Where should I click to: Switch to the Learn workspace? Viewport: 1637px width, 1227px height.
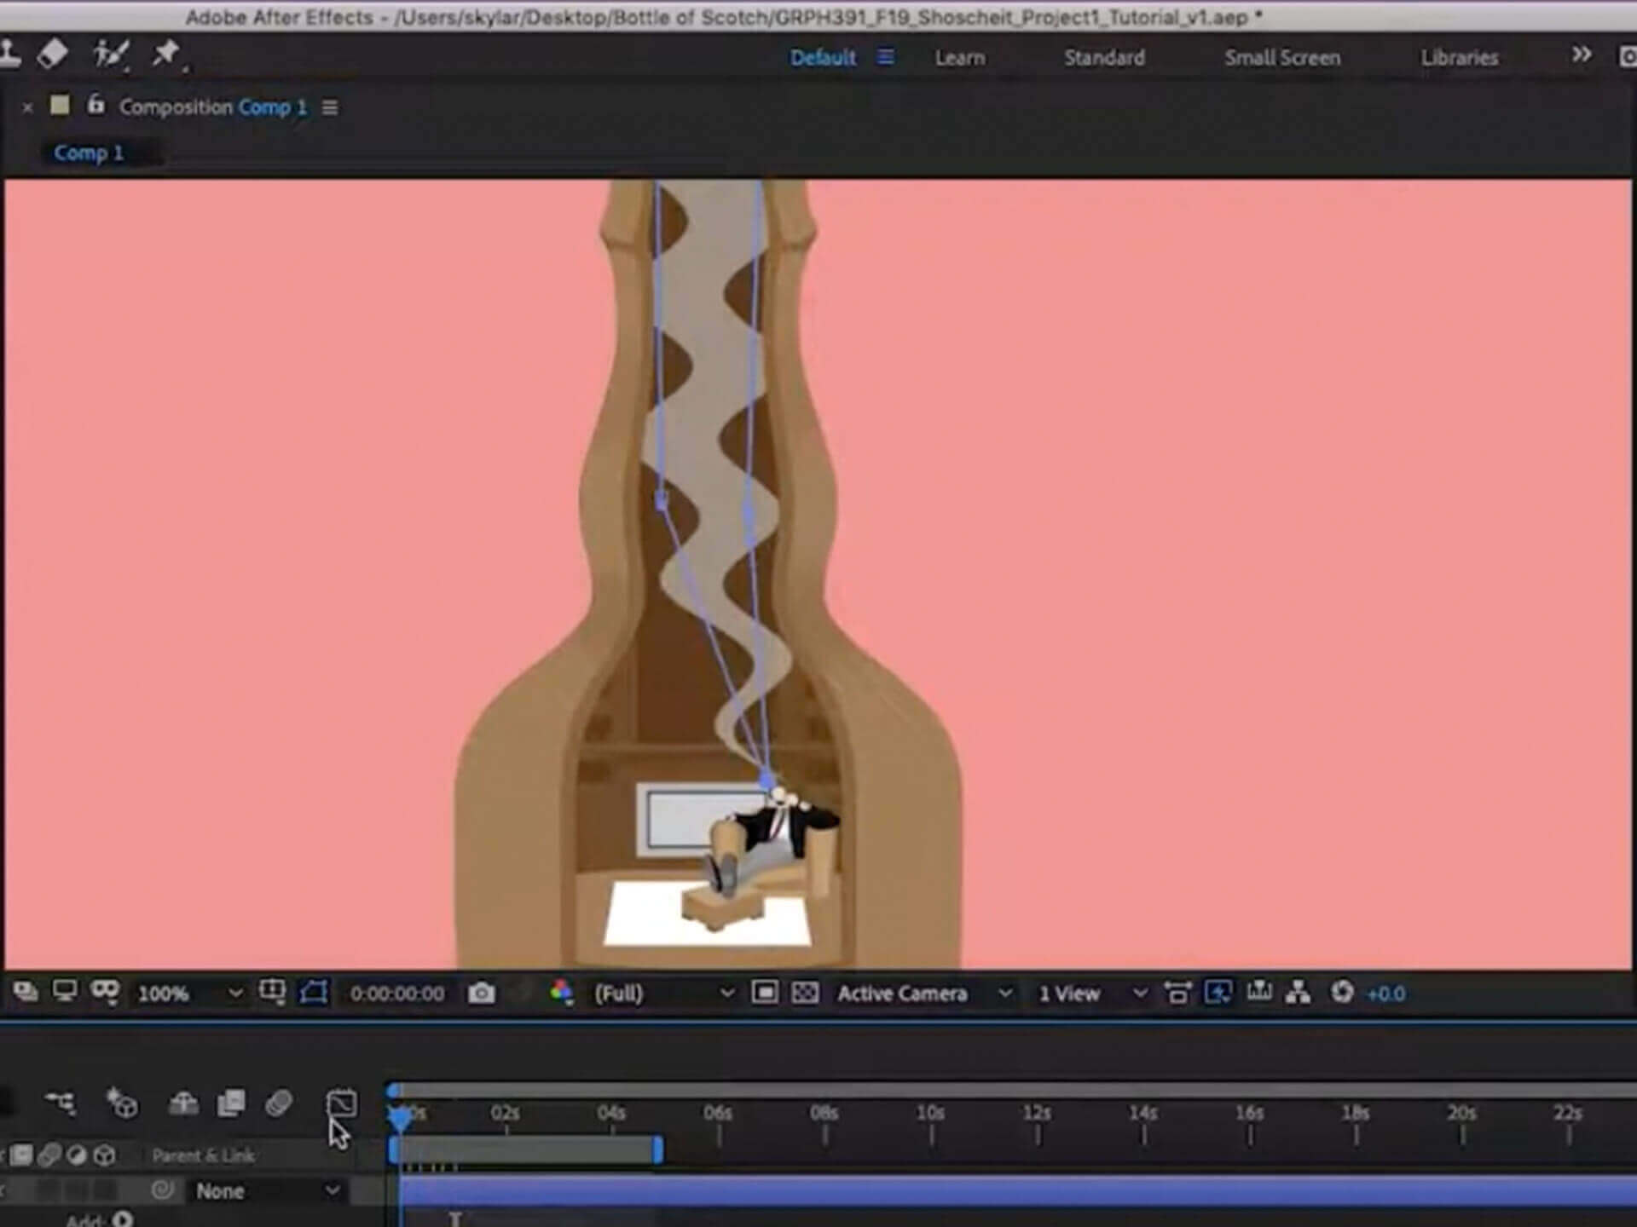959,57
